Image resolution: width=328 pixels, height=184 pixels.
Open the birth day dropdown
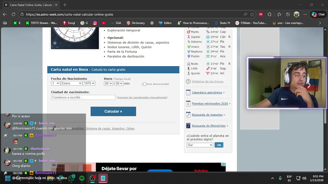click(55, 83)
